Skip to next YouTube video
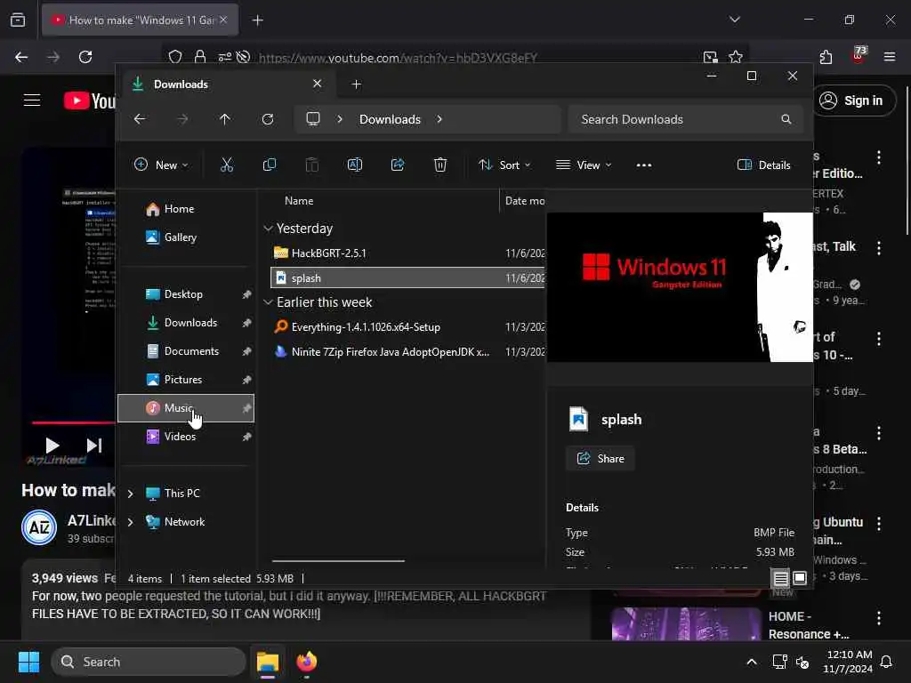 [94, 446]
